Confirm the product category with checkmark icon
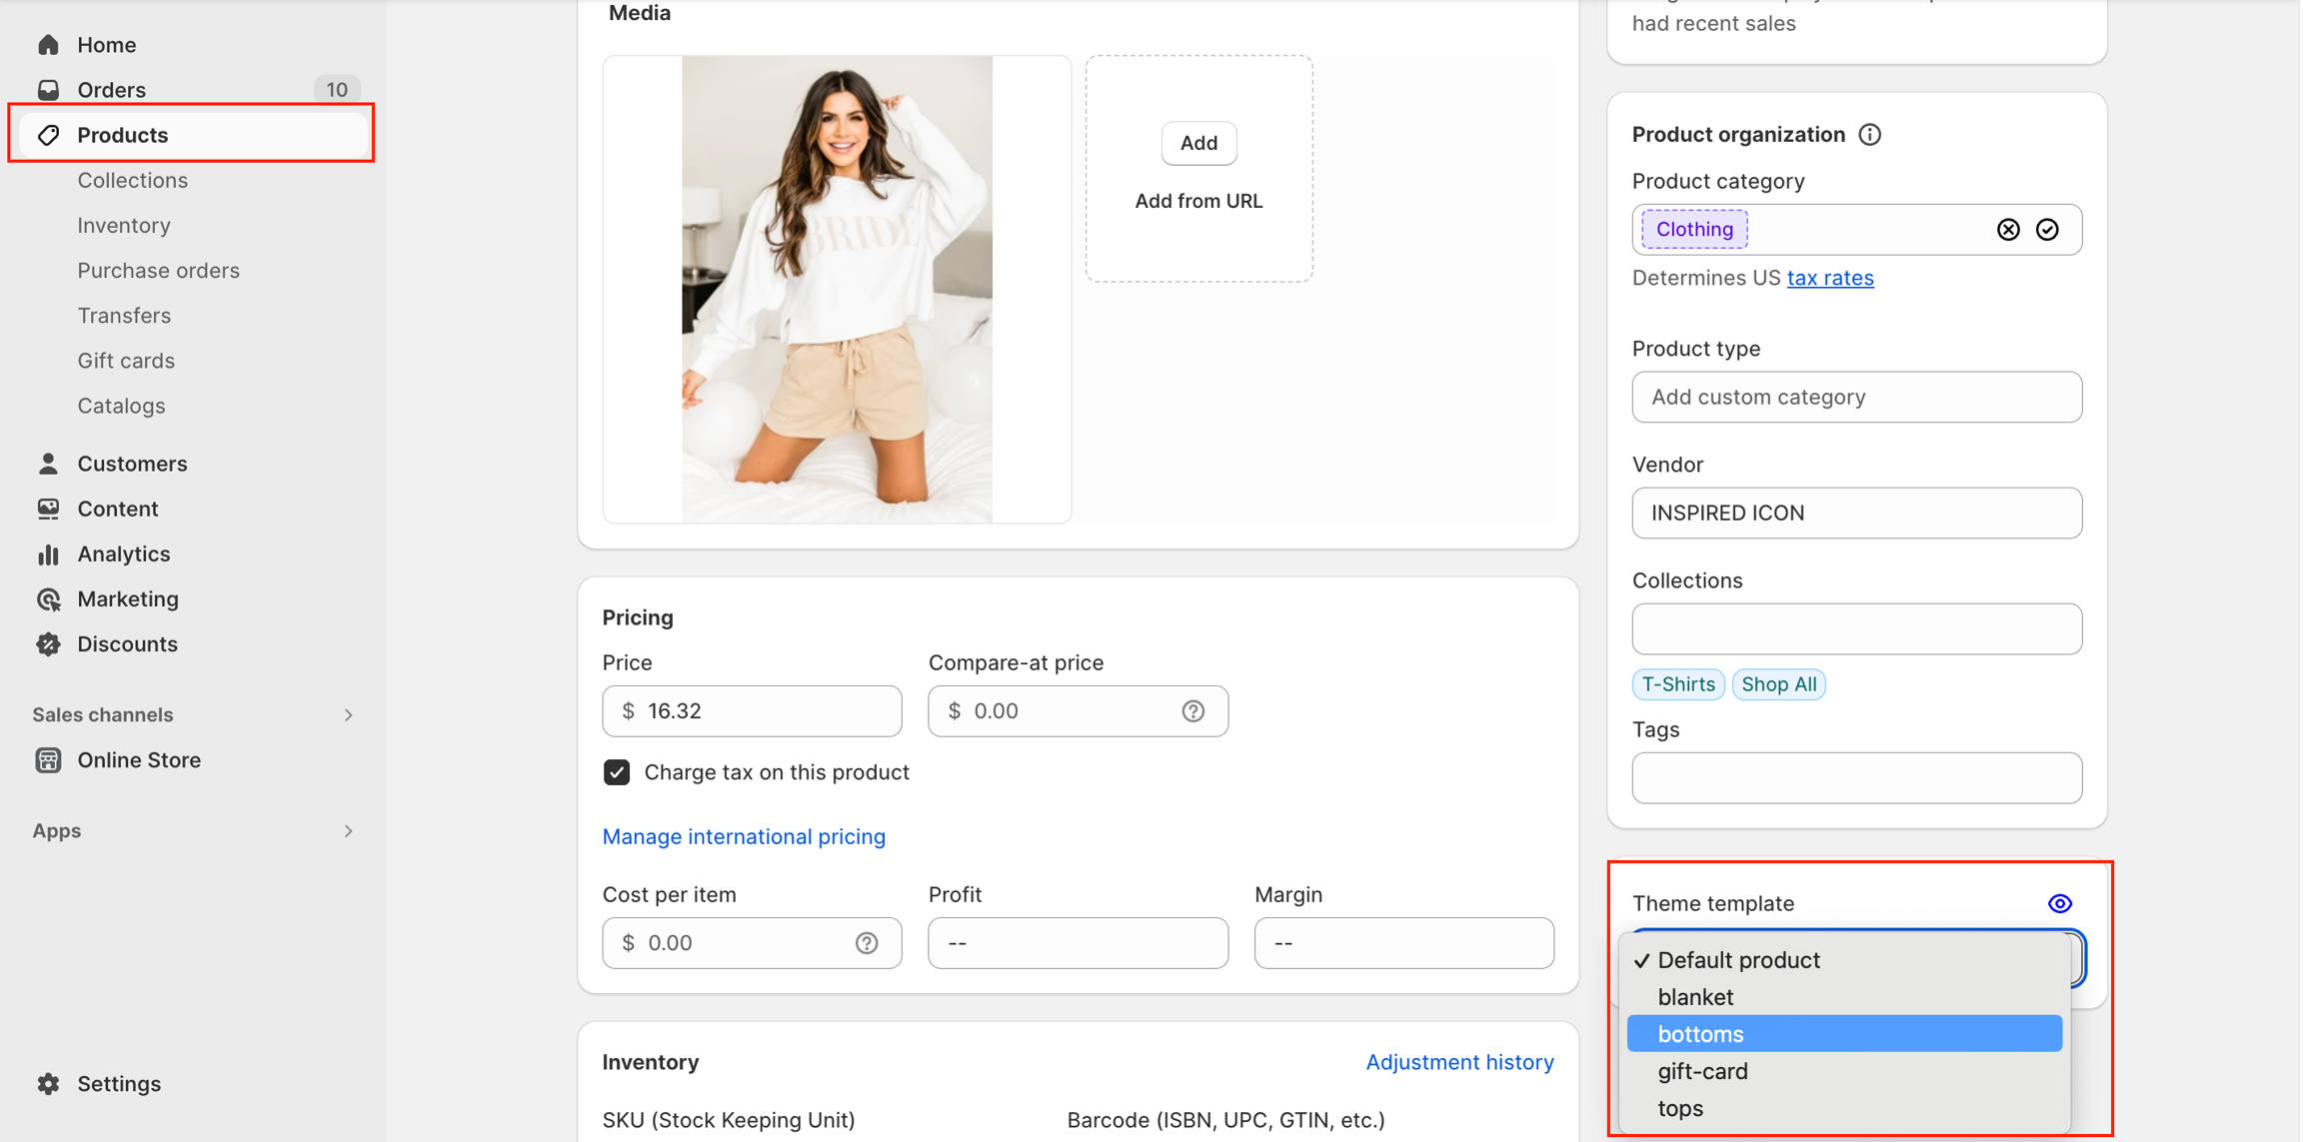This screenshot has width=2303, height=1142. click(x=2047, y=230)
